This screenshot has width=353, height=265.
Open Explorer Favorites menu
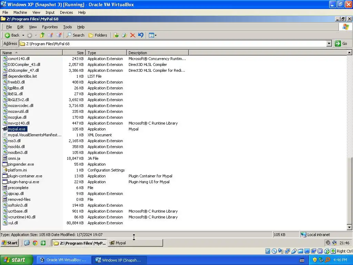click(x=50, y=27)
